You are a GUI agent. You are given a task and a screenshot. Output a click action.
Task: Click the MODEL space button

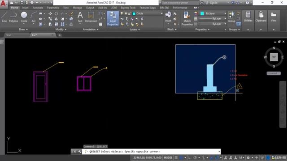(x=168, y=157)
